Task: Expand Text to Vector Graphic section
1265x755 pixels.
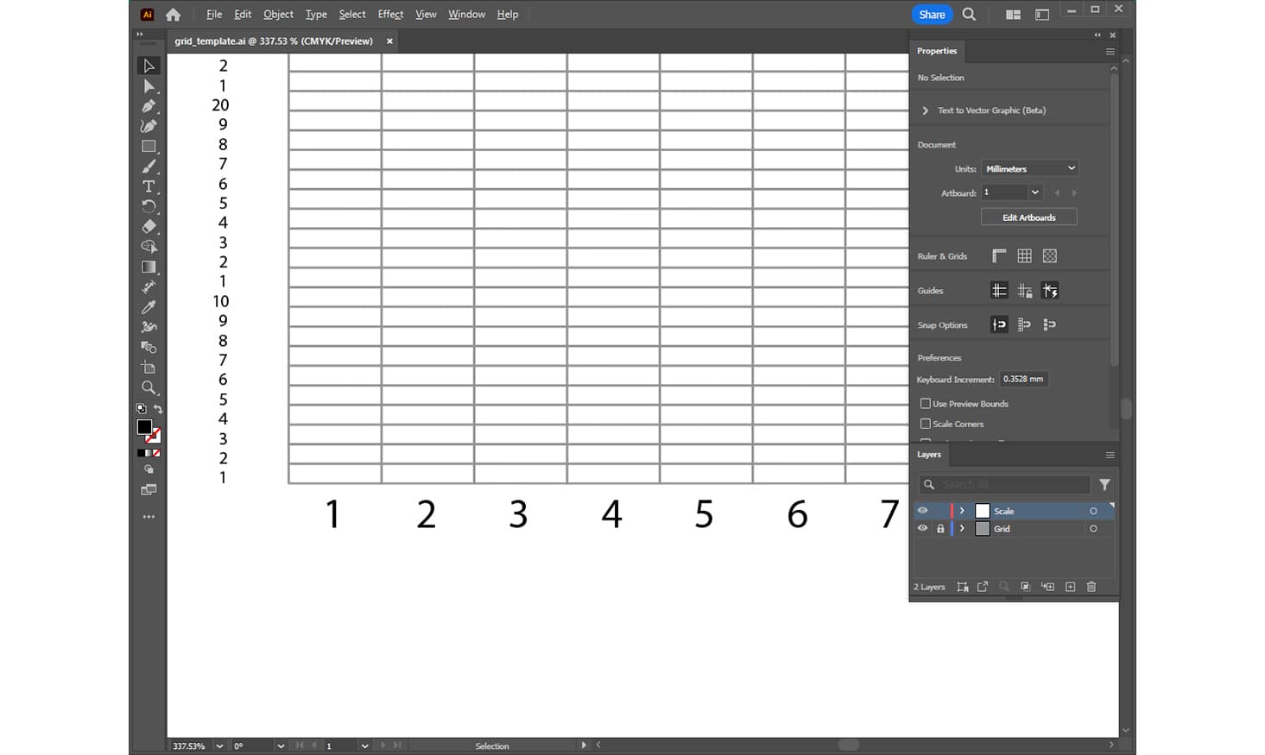Action: [x=926, y=110]
